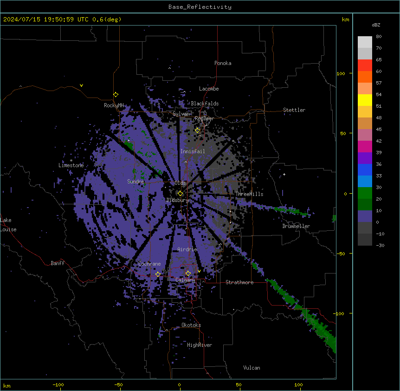400x391 pixels.
Task: Click the yellow V marker east of Calgary
Action: (199, 271)
